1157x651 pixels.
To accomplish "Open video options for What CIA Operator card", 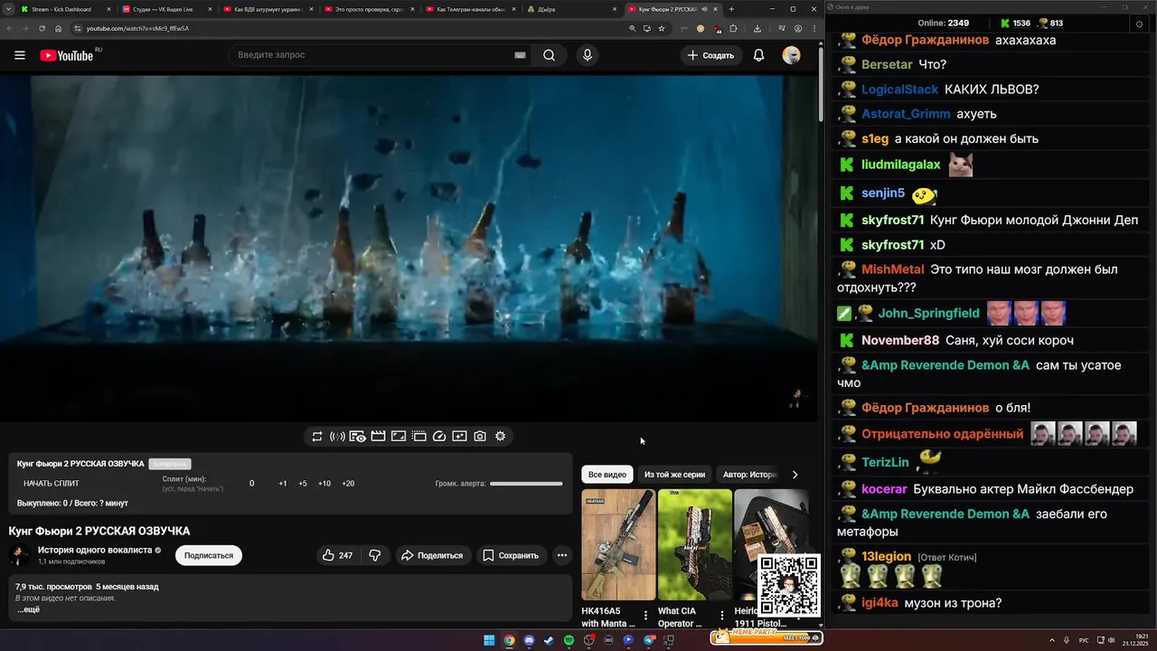I will point(721,616).
